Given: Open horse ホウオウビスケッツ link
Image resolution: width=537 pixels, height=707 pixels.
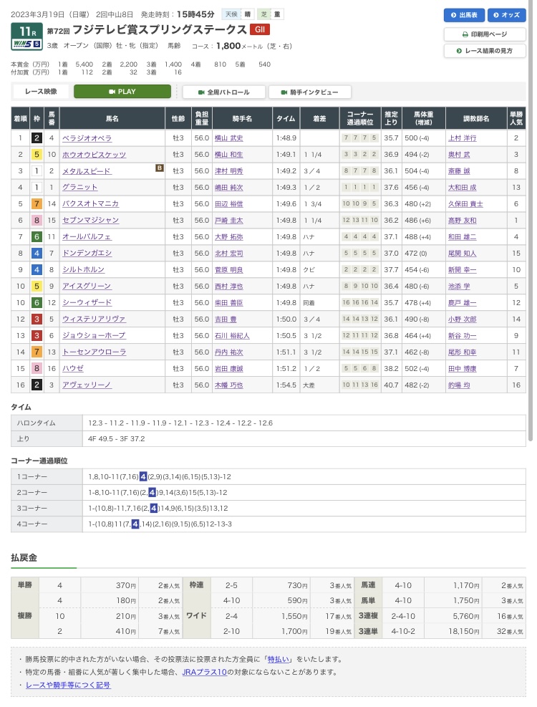Looking at the screenshot, I should pos(95,155).
